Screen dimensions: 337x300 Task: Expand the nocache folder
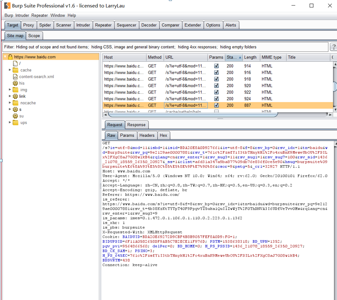(x=10, y=103)
